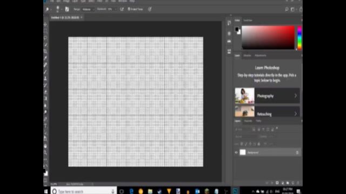Select the Clone Stamp tool
Image resolution: width=346 pixels, height=194 pixels.
pyautogui.click(x=45, y=79)
